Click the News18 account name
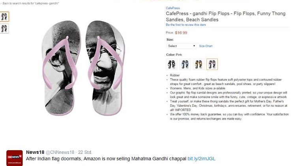Screen dimensions: 296x166 tap(35, 152)
